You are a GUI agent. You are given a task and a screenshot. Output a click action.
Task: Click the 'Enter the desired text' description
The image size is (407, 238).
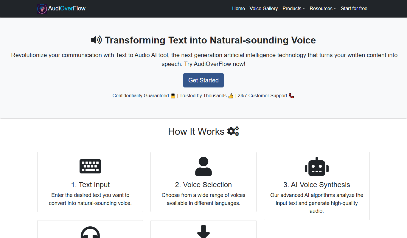click(90, 199)
